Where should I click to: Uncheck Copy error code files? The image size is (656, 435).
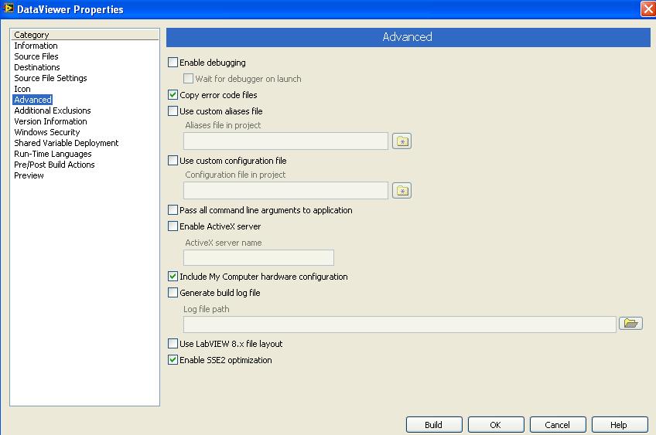(173, 95)
